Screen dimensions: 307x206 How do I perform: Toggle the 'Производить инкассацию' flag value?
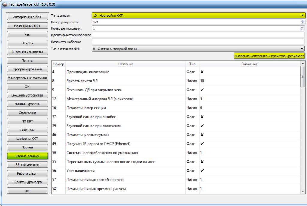[202, 72]
